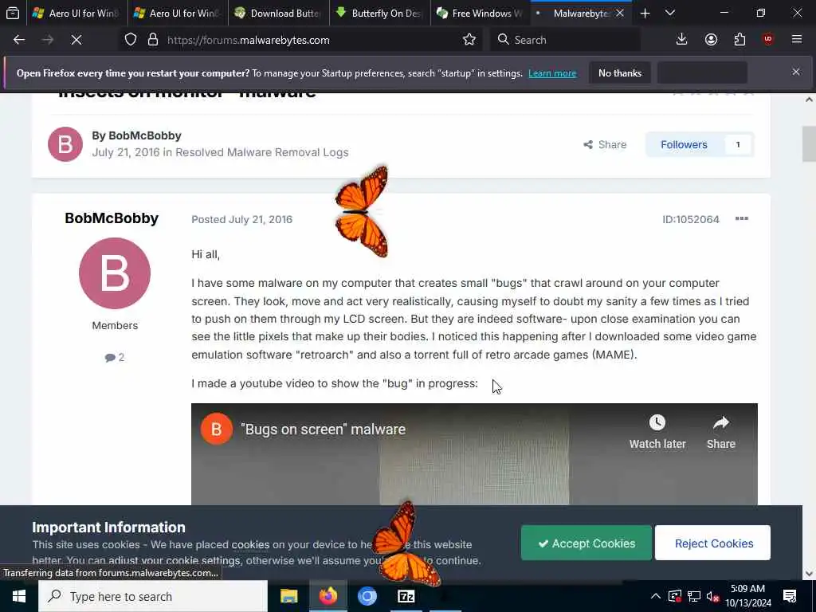Click the site security padlock icon

[152, 40]
